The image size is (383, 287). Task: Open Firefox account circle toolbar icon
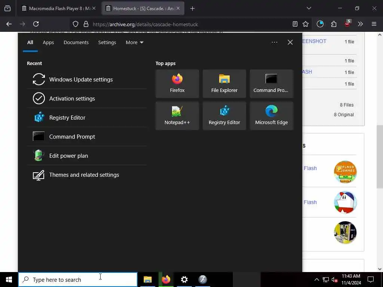[x=320, y=24]
